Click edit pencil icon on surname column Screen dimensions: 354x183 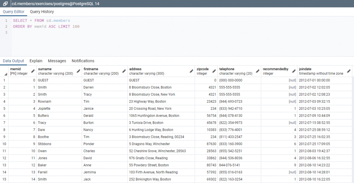[78, 71]
